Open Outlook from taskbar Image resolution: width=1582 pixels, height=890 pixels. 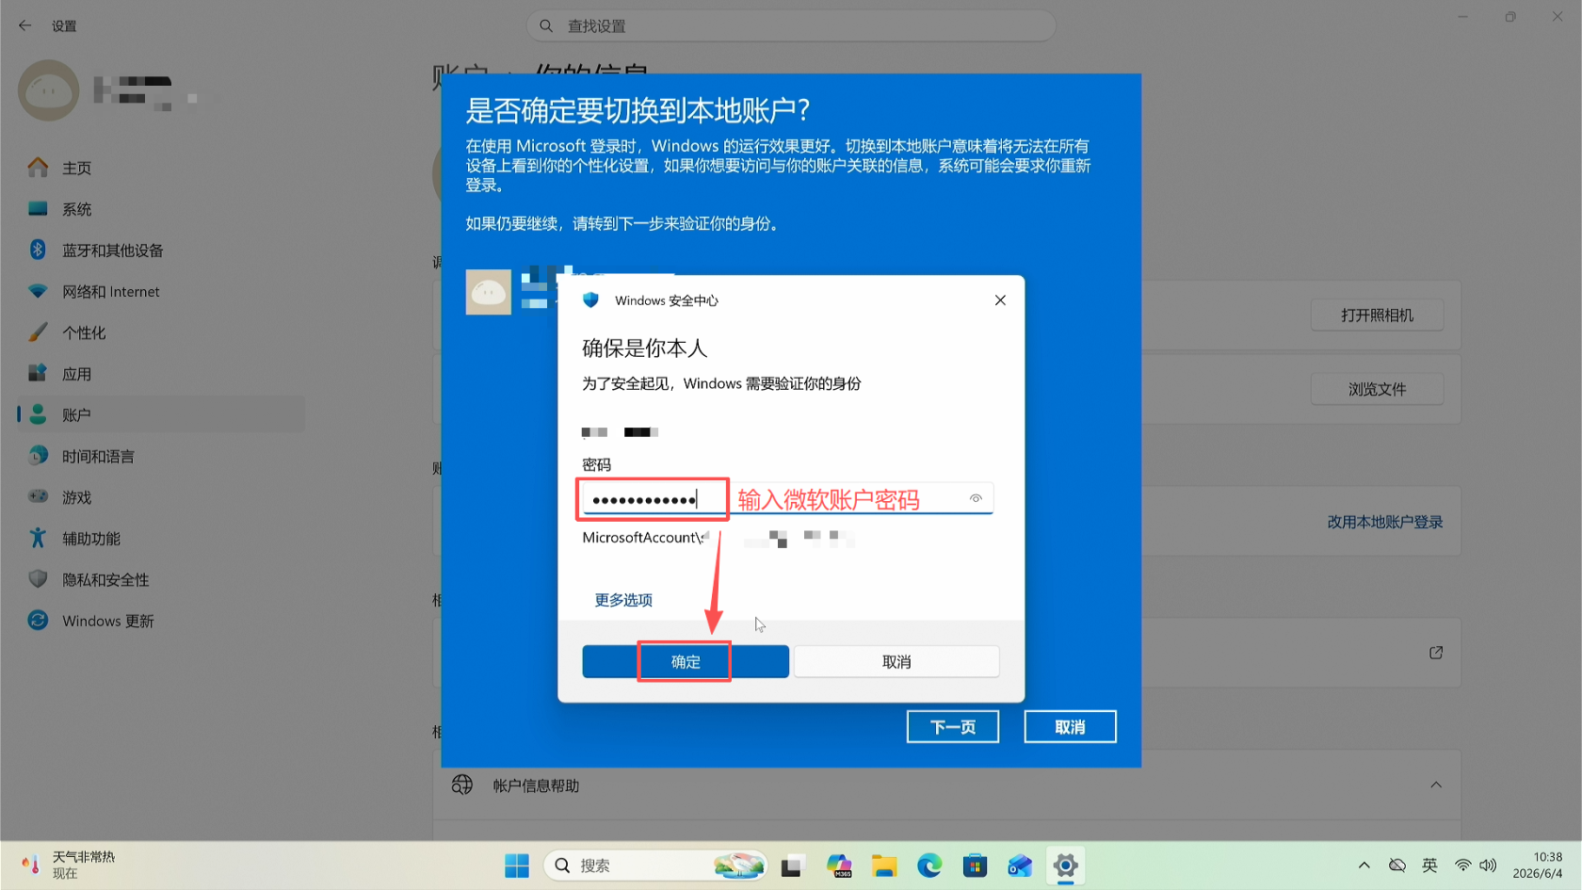1020,866
